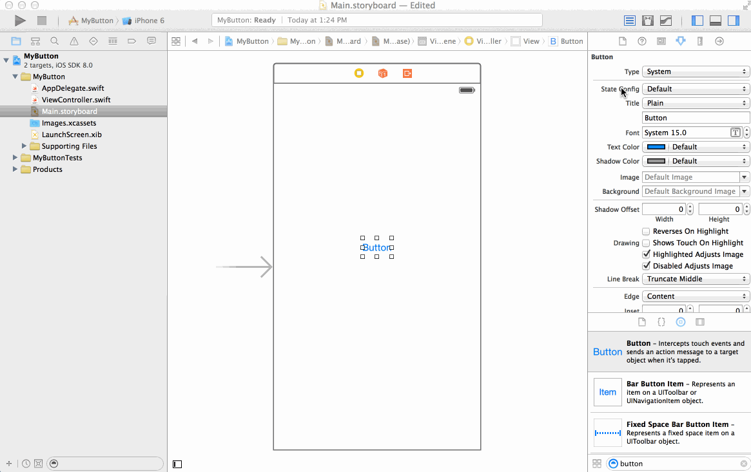
Task: Go back in editor history
Action: [195, 41]
